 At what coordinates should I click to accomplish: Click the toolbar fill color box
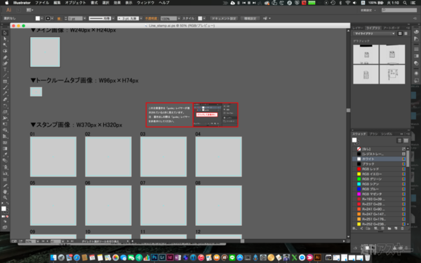[x=4, y=208]
